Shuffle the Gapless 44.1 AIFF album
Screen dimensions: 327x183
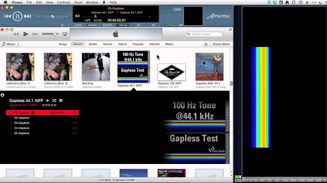pos(54,101)
